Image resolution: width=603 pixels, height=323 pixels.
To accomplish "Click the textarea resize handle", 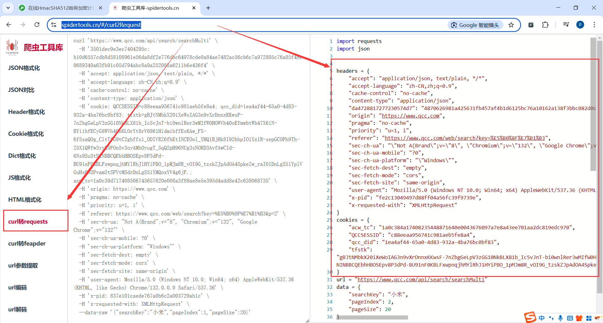I will (x=307, y=320).
